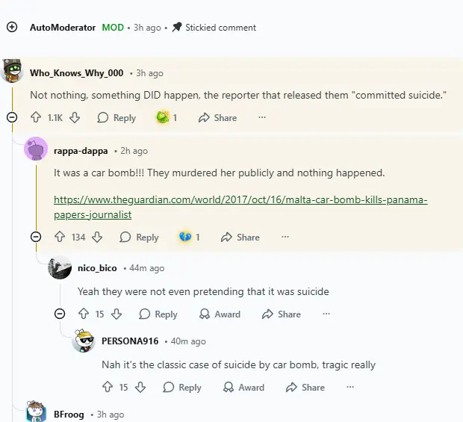The height and width of the screenshot is (422, 463).
Task: Click the award emoji on Who_Knows_Why_000's comment
Action: tap(162, 117)
